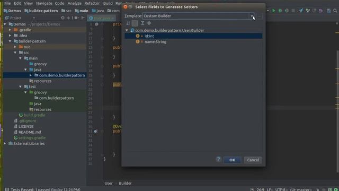Screen dimensions: 339x191
Task: Open Project panel settings gear
Action: click(76, 18)
